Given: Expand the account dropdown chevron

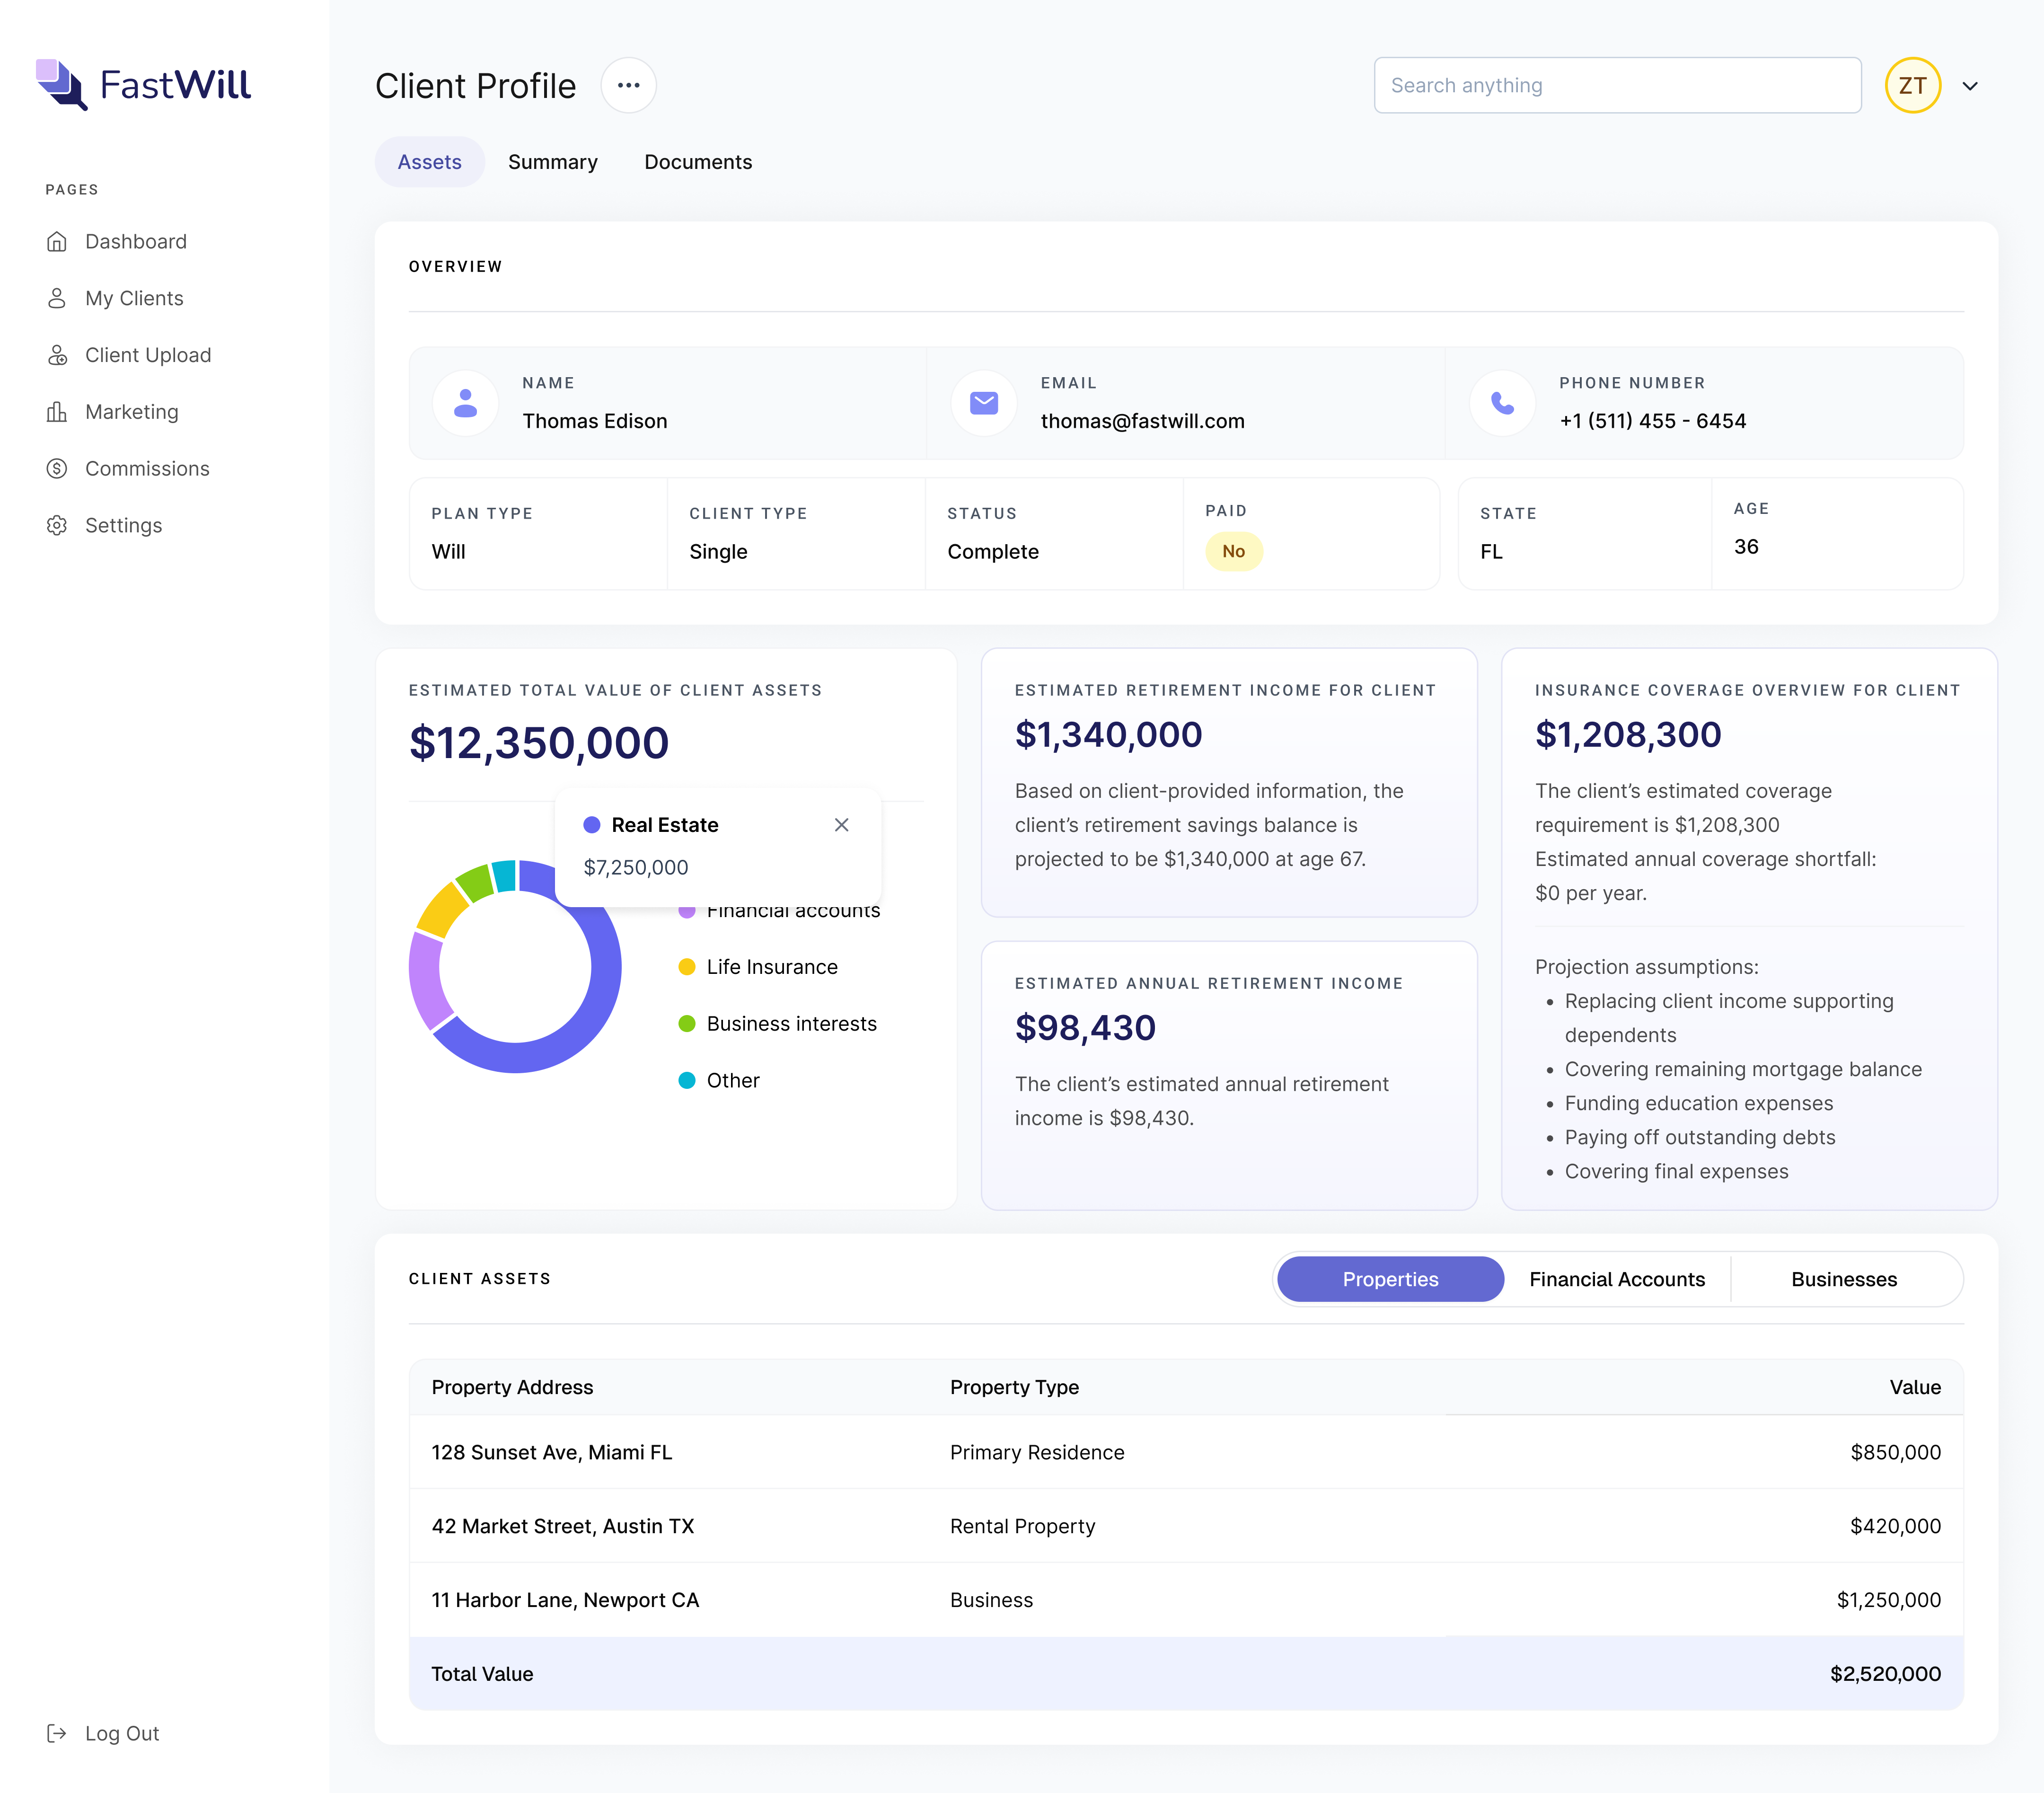Looking at the screenshot, I should (1970, 86).
